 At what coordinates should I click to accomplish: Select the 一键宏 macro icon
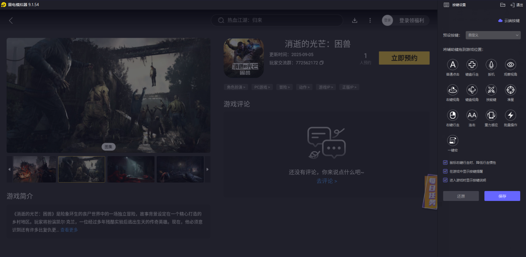[x=452, y=140]
